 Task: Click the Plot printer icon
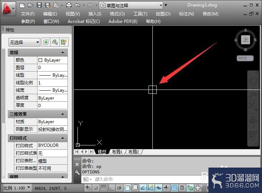69,5
